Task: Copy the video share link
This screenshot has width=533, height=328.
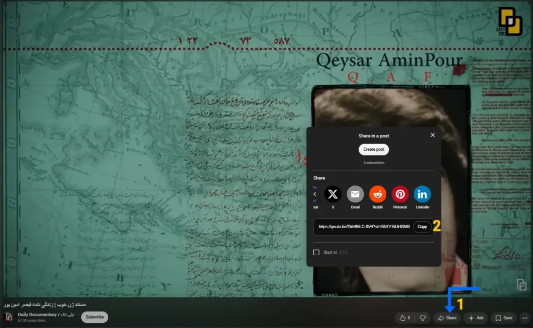Action: [x=422, y=227]
